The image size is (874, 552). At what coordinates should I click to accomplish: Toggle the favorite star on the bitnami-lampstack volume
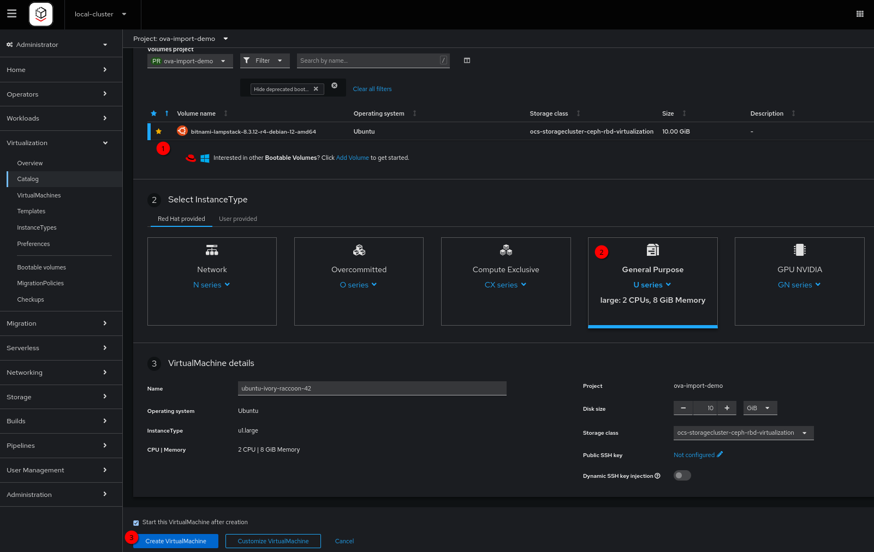pyautogui.click(x=159, y=131)
